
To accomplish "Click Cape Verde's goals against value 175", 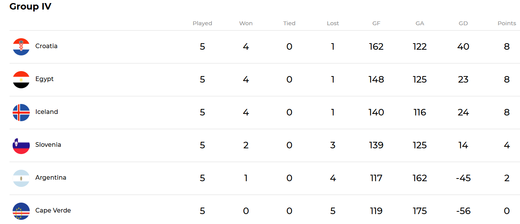I will tap(420, 211).
